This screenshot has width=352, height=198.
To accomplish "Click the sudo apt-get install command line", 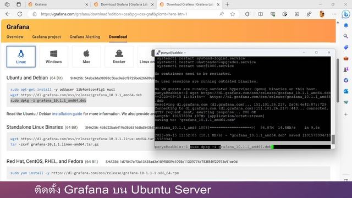I will 63,89.
